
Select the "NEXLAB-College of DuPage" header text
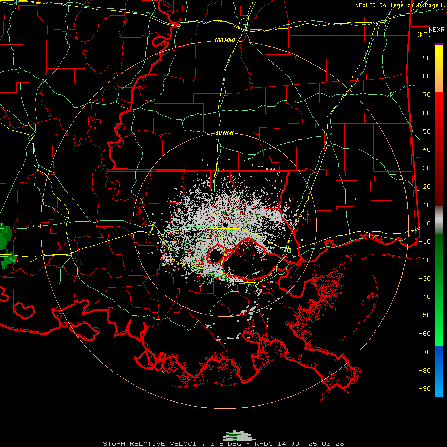[x=396, y=5]
